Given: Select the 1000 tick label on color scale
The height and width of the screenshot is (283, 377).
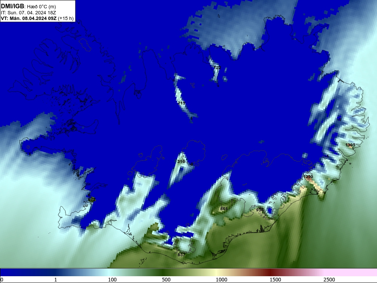Looking at the screenshot, I should [221, 280].
